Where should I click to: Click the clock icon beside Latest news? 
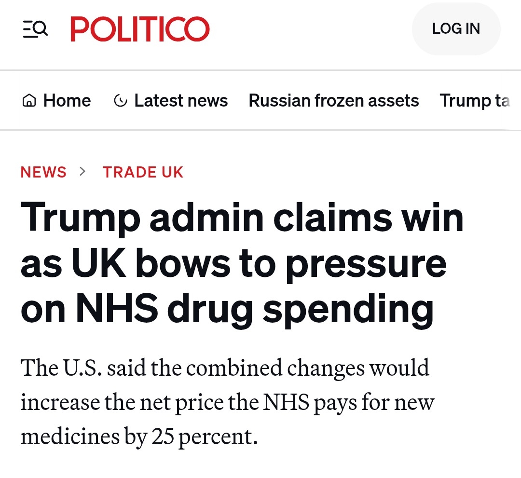pos(120,101)
